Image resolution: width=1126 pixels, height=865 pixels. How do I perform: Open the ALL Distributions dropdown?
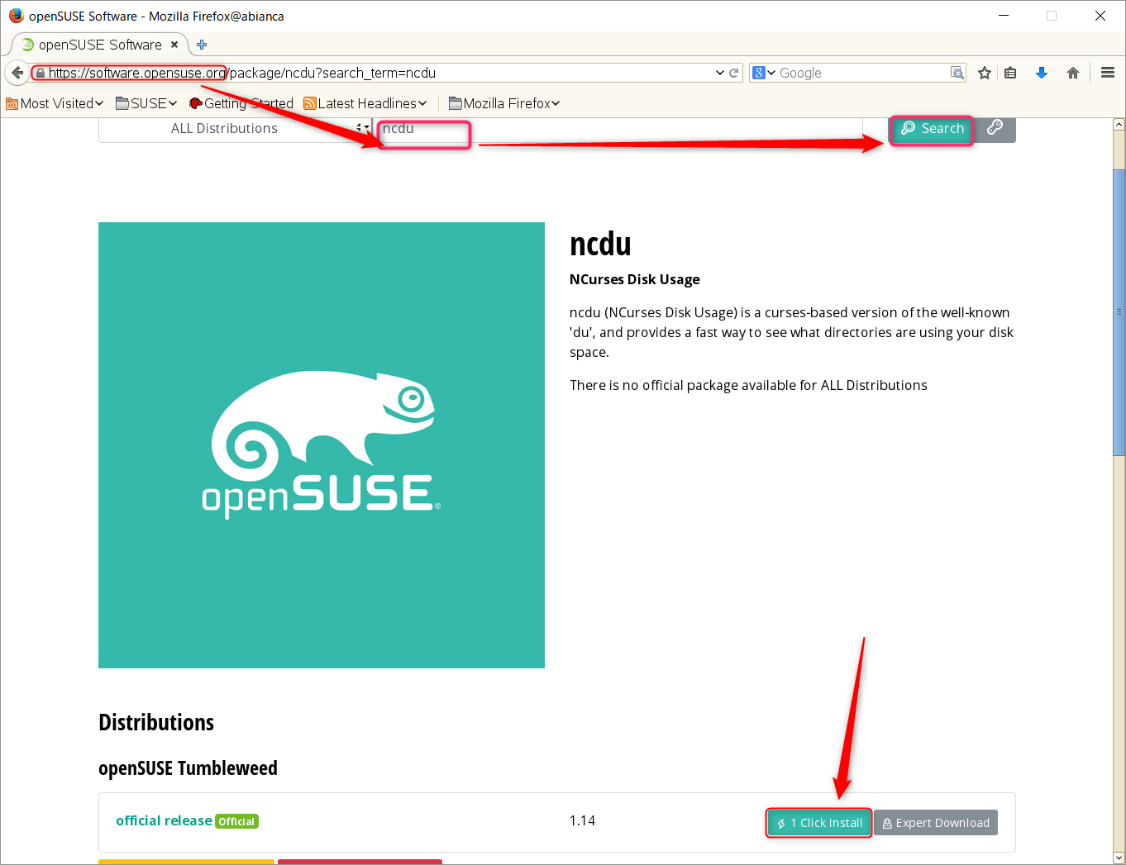click(x=236, y=129)
